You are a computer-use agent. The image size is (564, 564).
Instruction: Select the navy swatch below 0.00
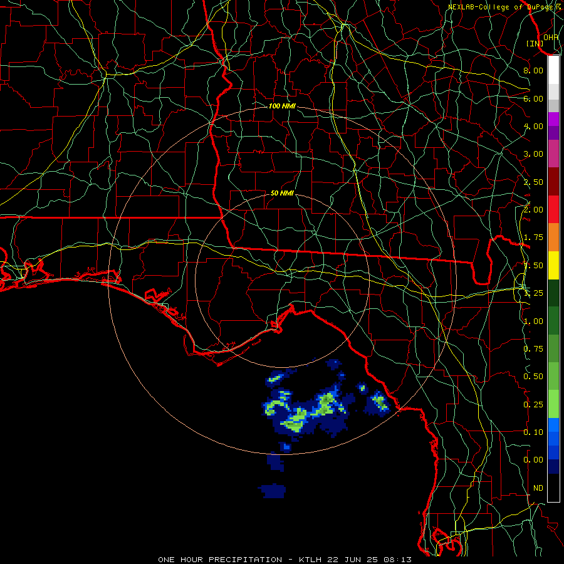[553, 466]
